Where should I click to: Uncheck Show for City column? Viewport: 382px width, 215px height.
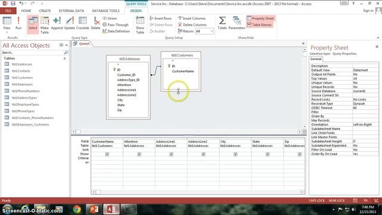236,154
